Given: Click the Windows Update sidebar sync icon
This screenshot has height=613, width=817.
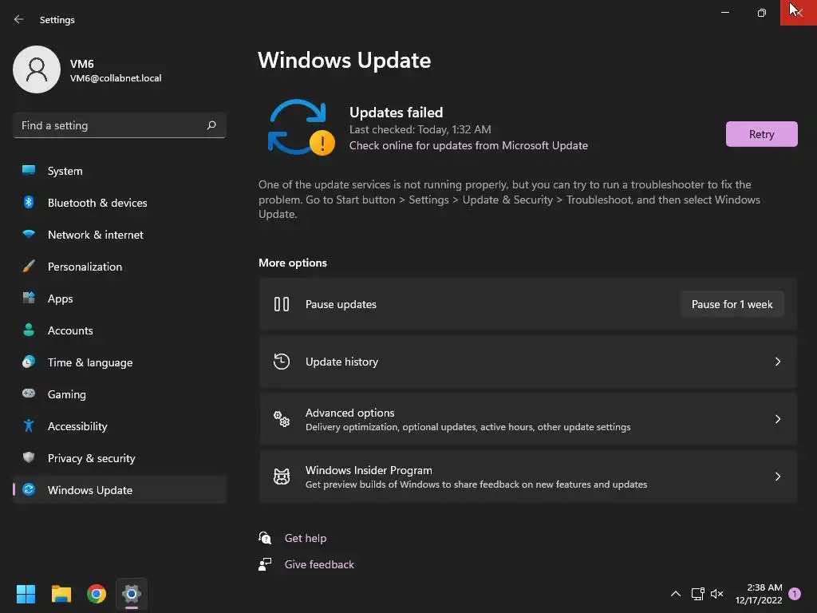Looking at the screenshot, I should (29, 489).
